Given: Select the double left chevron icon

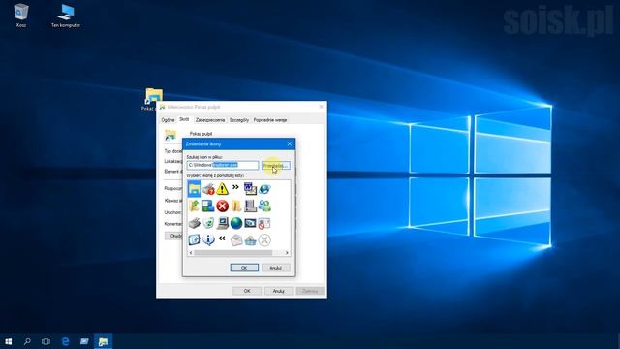Looking at the screenshot, I should (x=222, y=238).
